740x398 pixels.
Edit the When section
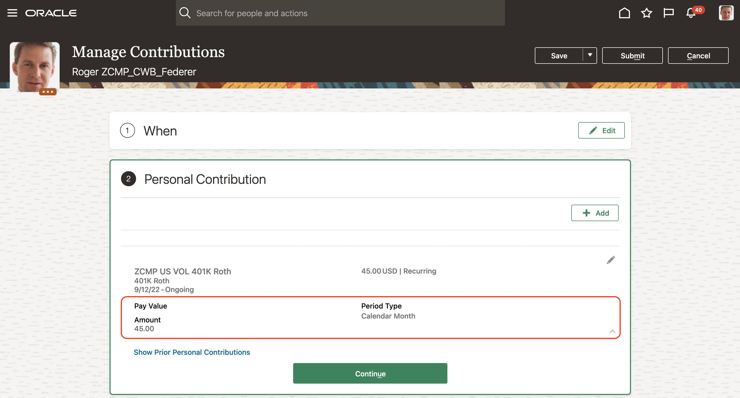point(601,130)
